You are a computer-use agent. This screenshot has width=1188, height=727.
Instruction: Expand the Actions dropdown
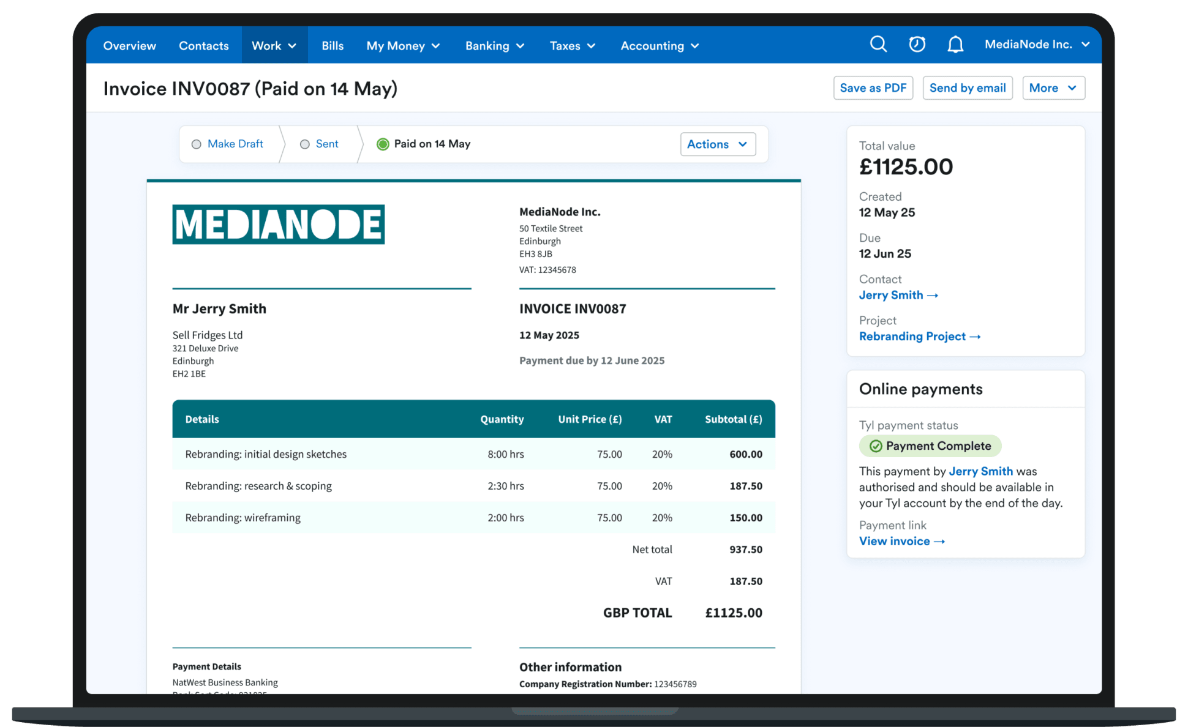point(718,144)
